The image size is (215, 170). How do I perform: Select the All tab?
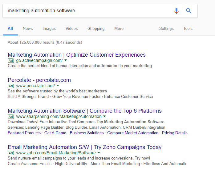pyautogui.click(x=10, y=29)
